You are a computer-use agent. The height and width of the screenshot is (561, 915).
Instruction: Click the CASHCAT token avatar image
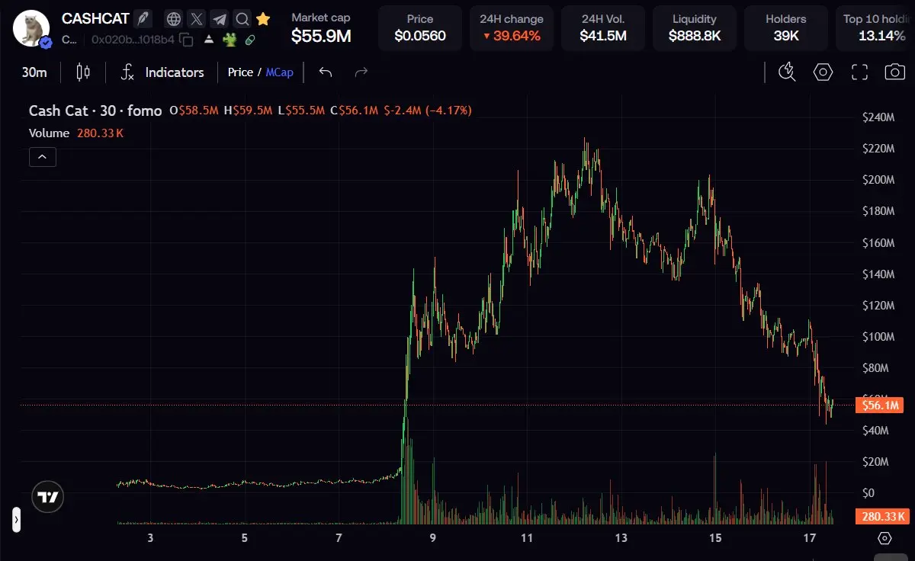[x=32, y=30]
